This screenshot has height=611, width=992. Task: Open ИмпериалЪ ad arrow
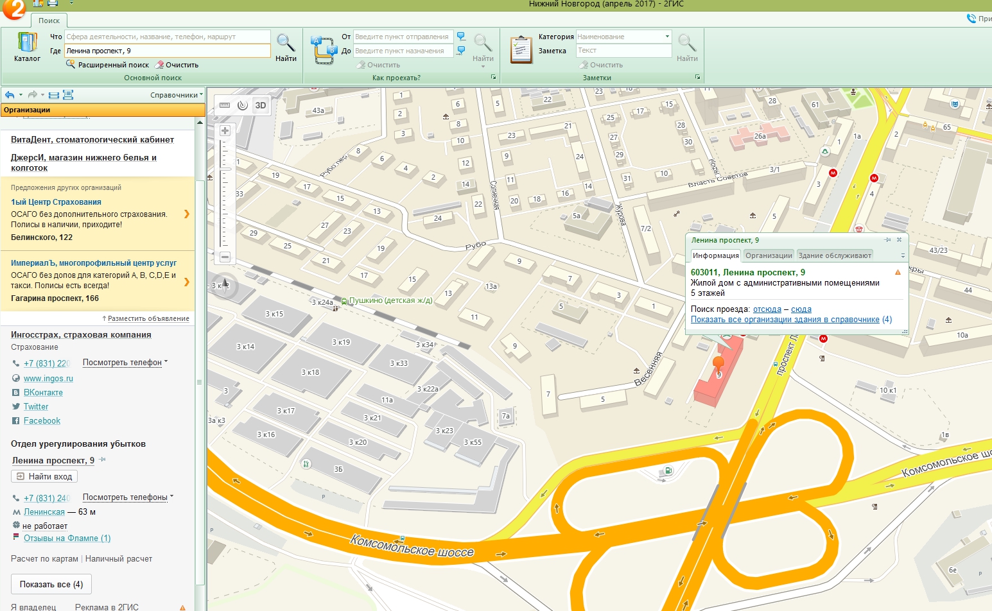click(x=187, y=282)
